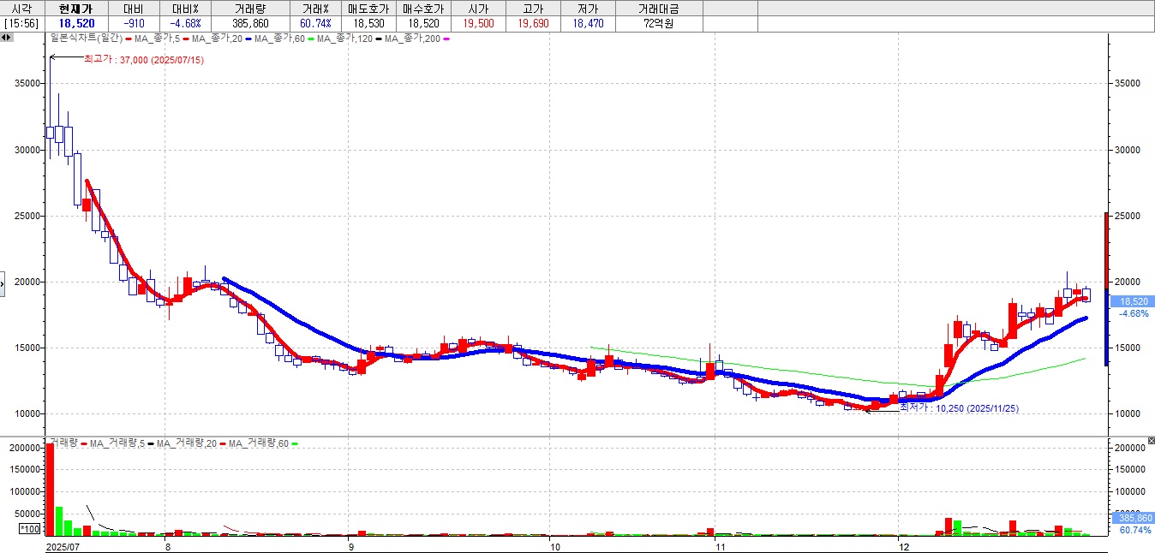Click the blue 385,860 volume tag on right axis

(x=1133, y=518)
